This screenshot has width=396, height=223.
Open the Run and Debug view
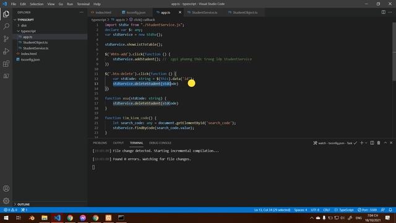point(6,51)
